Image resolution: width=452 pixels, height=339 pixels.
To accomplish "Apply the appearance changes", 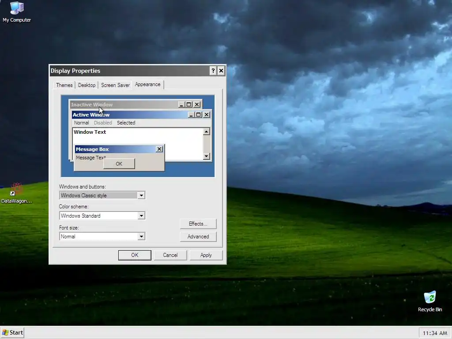I will pyautogui.click(x=206, y=255).
